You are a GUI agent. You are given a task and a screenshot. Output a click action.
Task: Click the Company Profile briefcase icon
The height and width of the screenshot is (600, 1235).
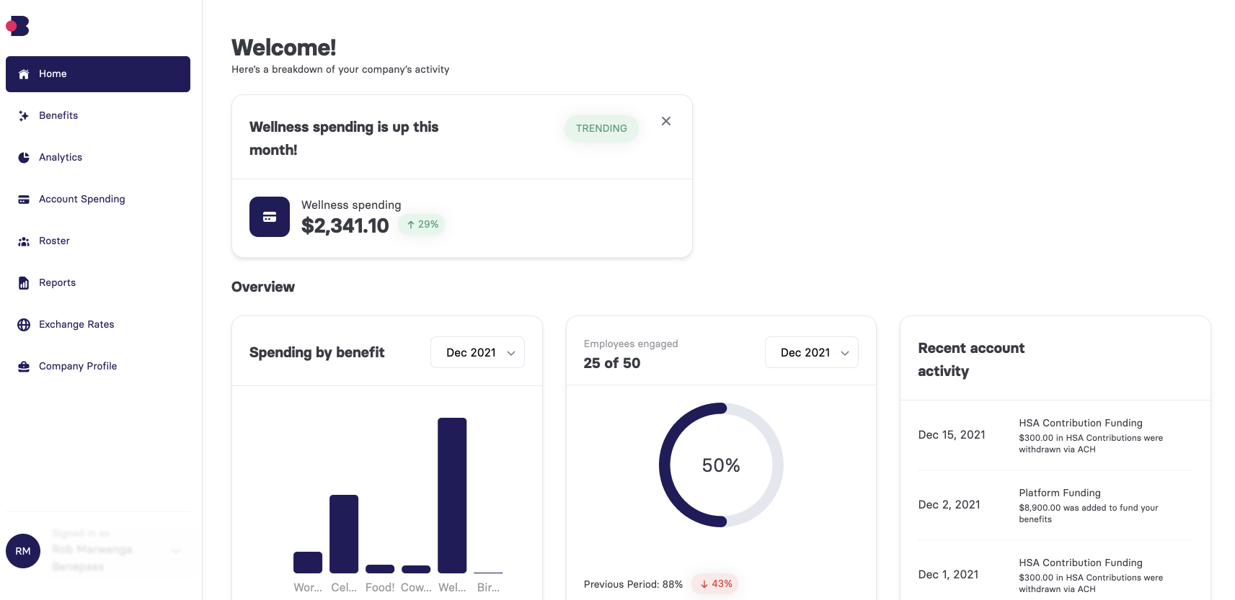[x=24, y=367]
